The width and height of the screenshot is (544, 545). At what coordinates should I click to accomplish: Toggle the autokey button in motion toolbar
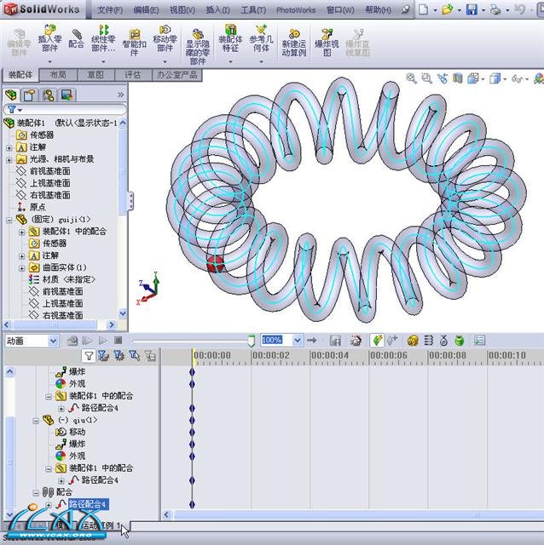378,341
